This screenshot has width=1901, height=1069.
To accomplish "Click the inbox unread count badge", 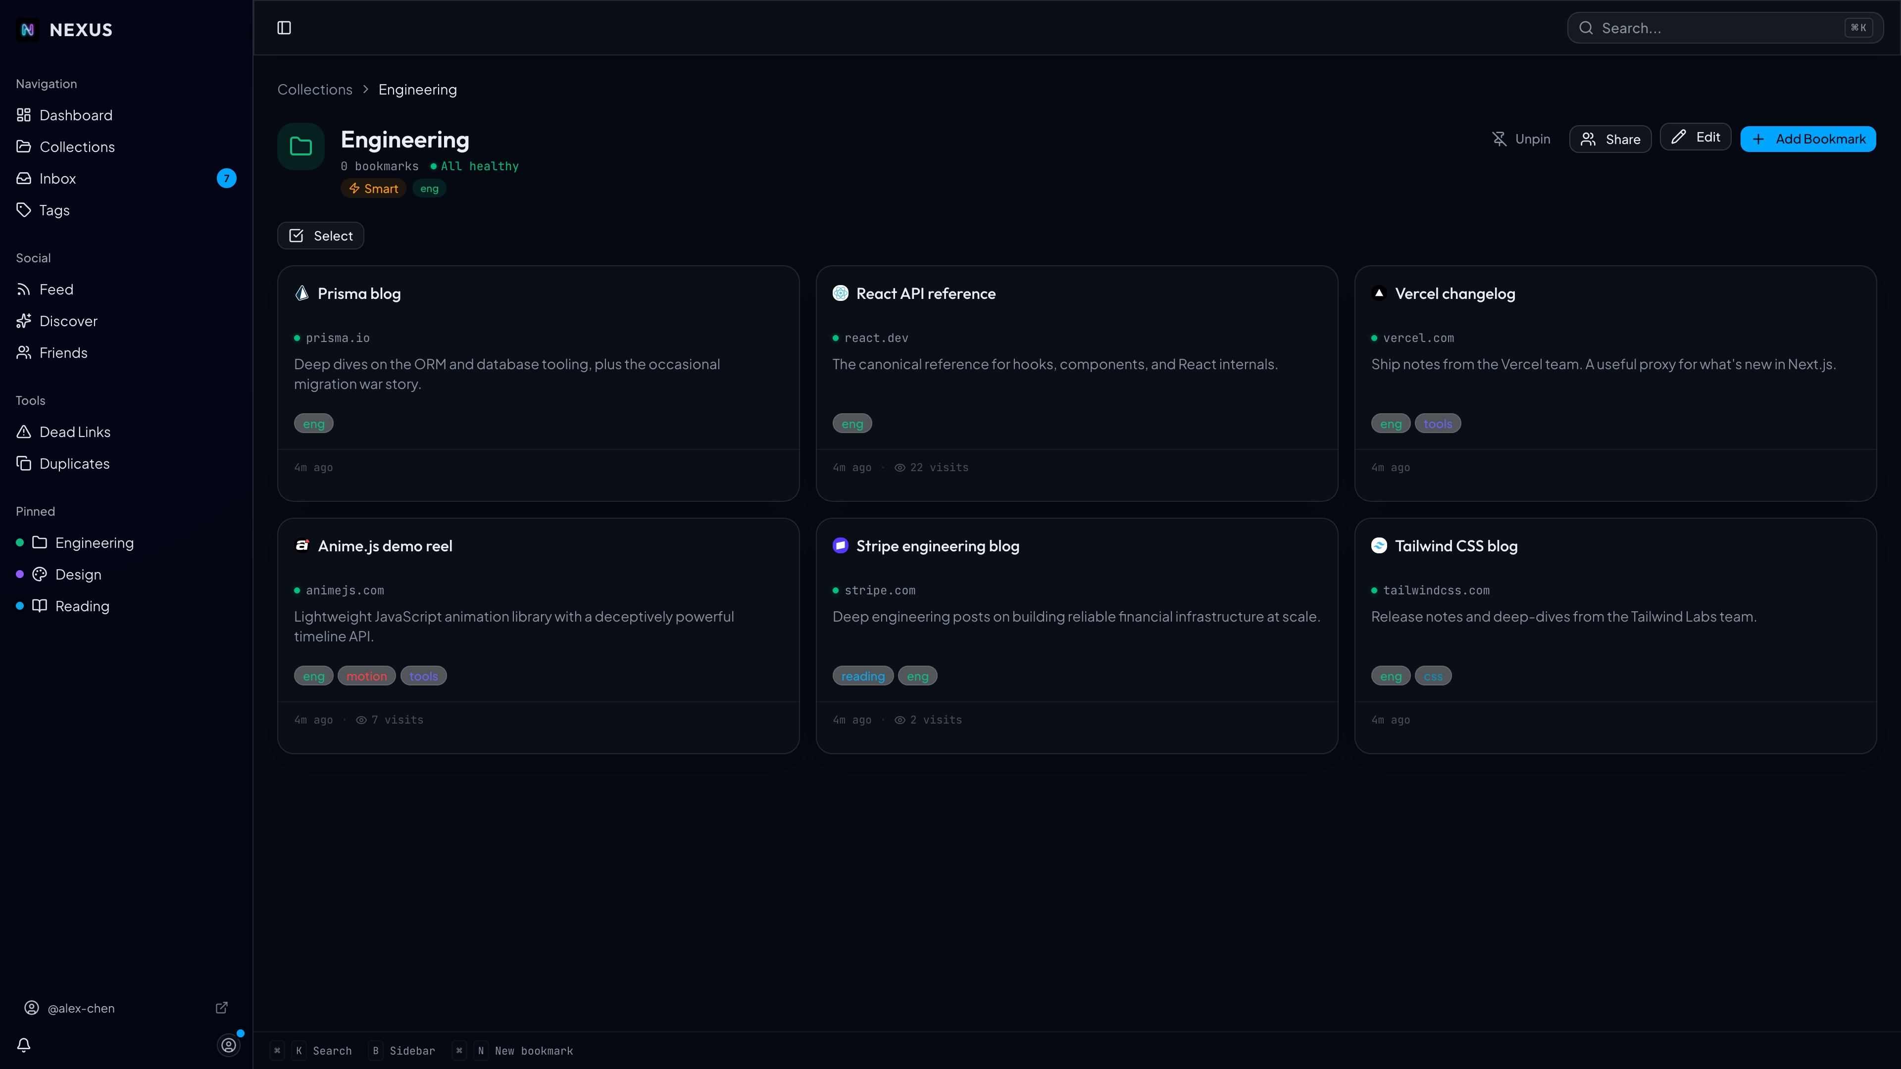I will coord(227,179).
